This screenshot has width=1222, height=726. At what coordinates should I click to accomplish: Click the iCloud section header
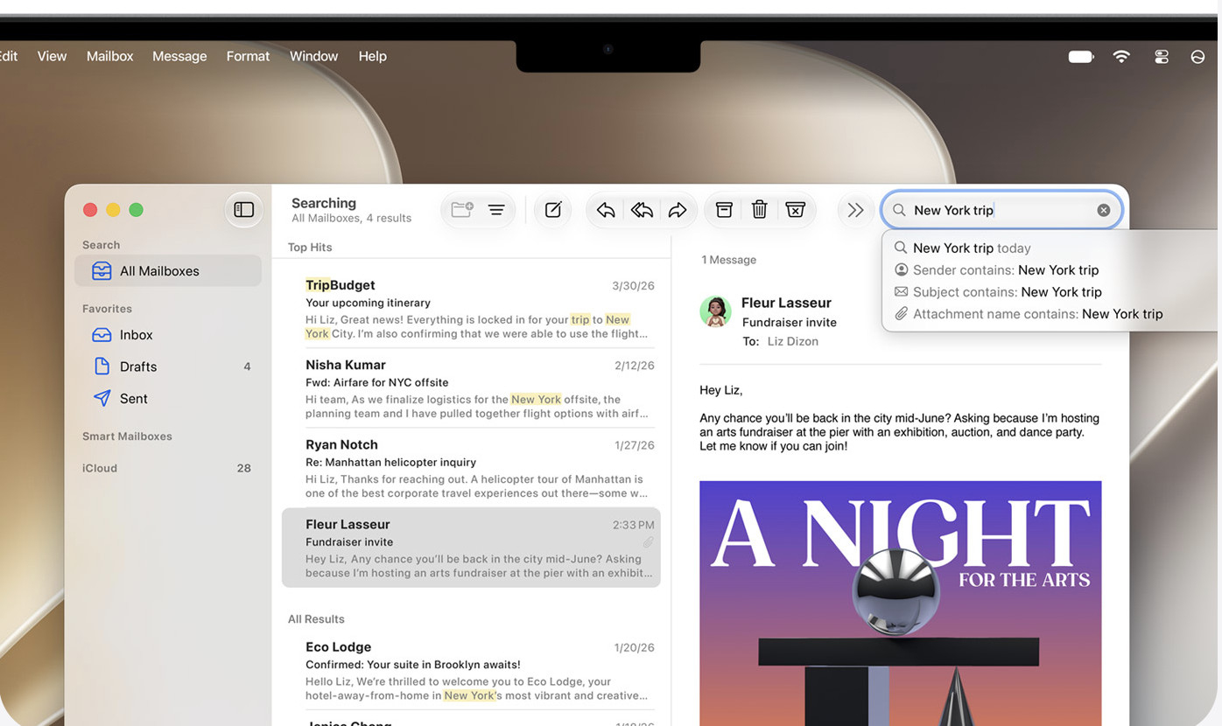click(100, 468)
